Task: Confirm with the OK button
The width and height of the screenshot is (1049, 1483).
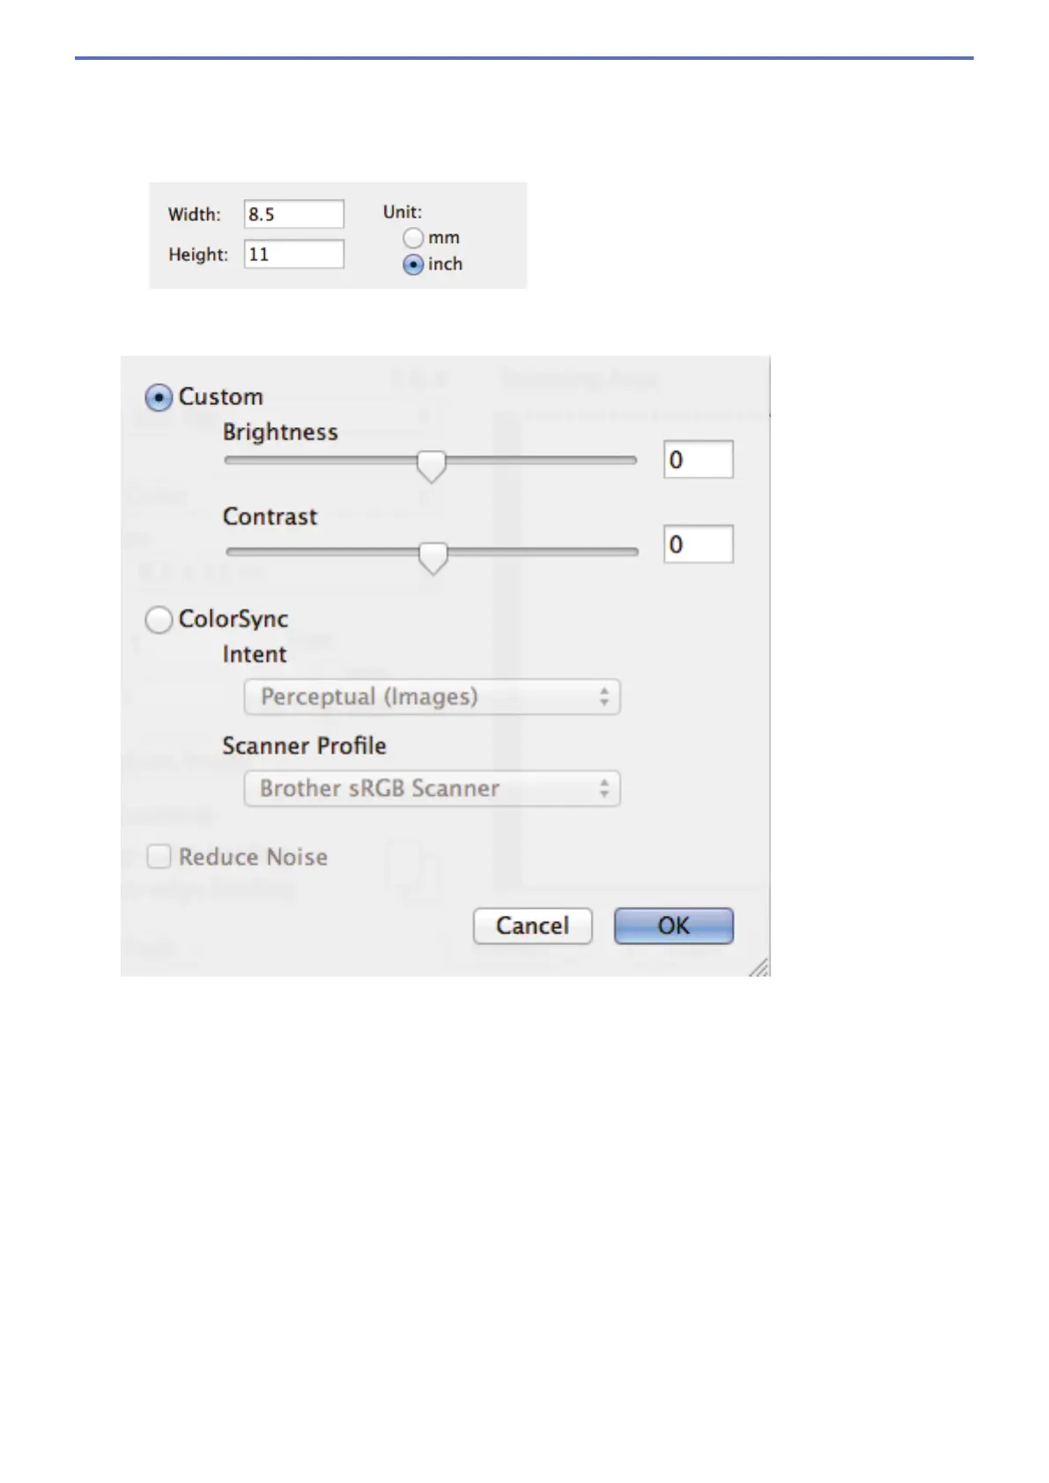Action: 674,926
